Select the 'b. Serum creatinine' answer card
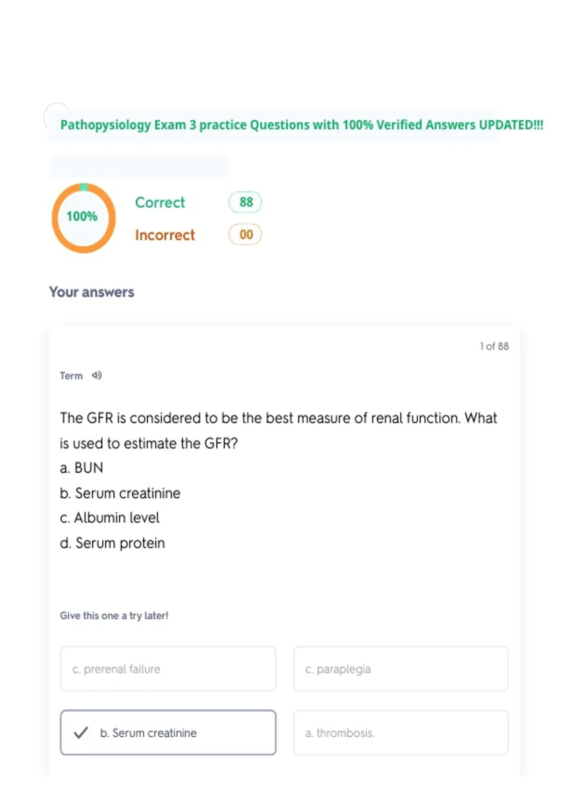Screen dimensions: 568x805 tap(168, 733)
